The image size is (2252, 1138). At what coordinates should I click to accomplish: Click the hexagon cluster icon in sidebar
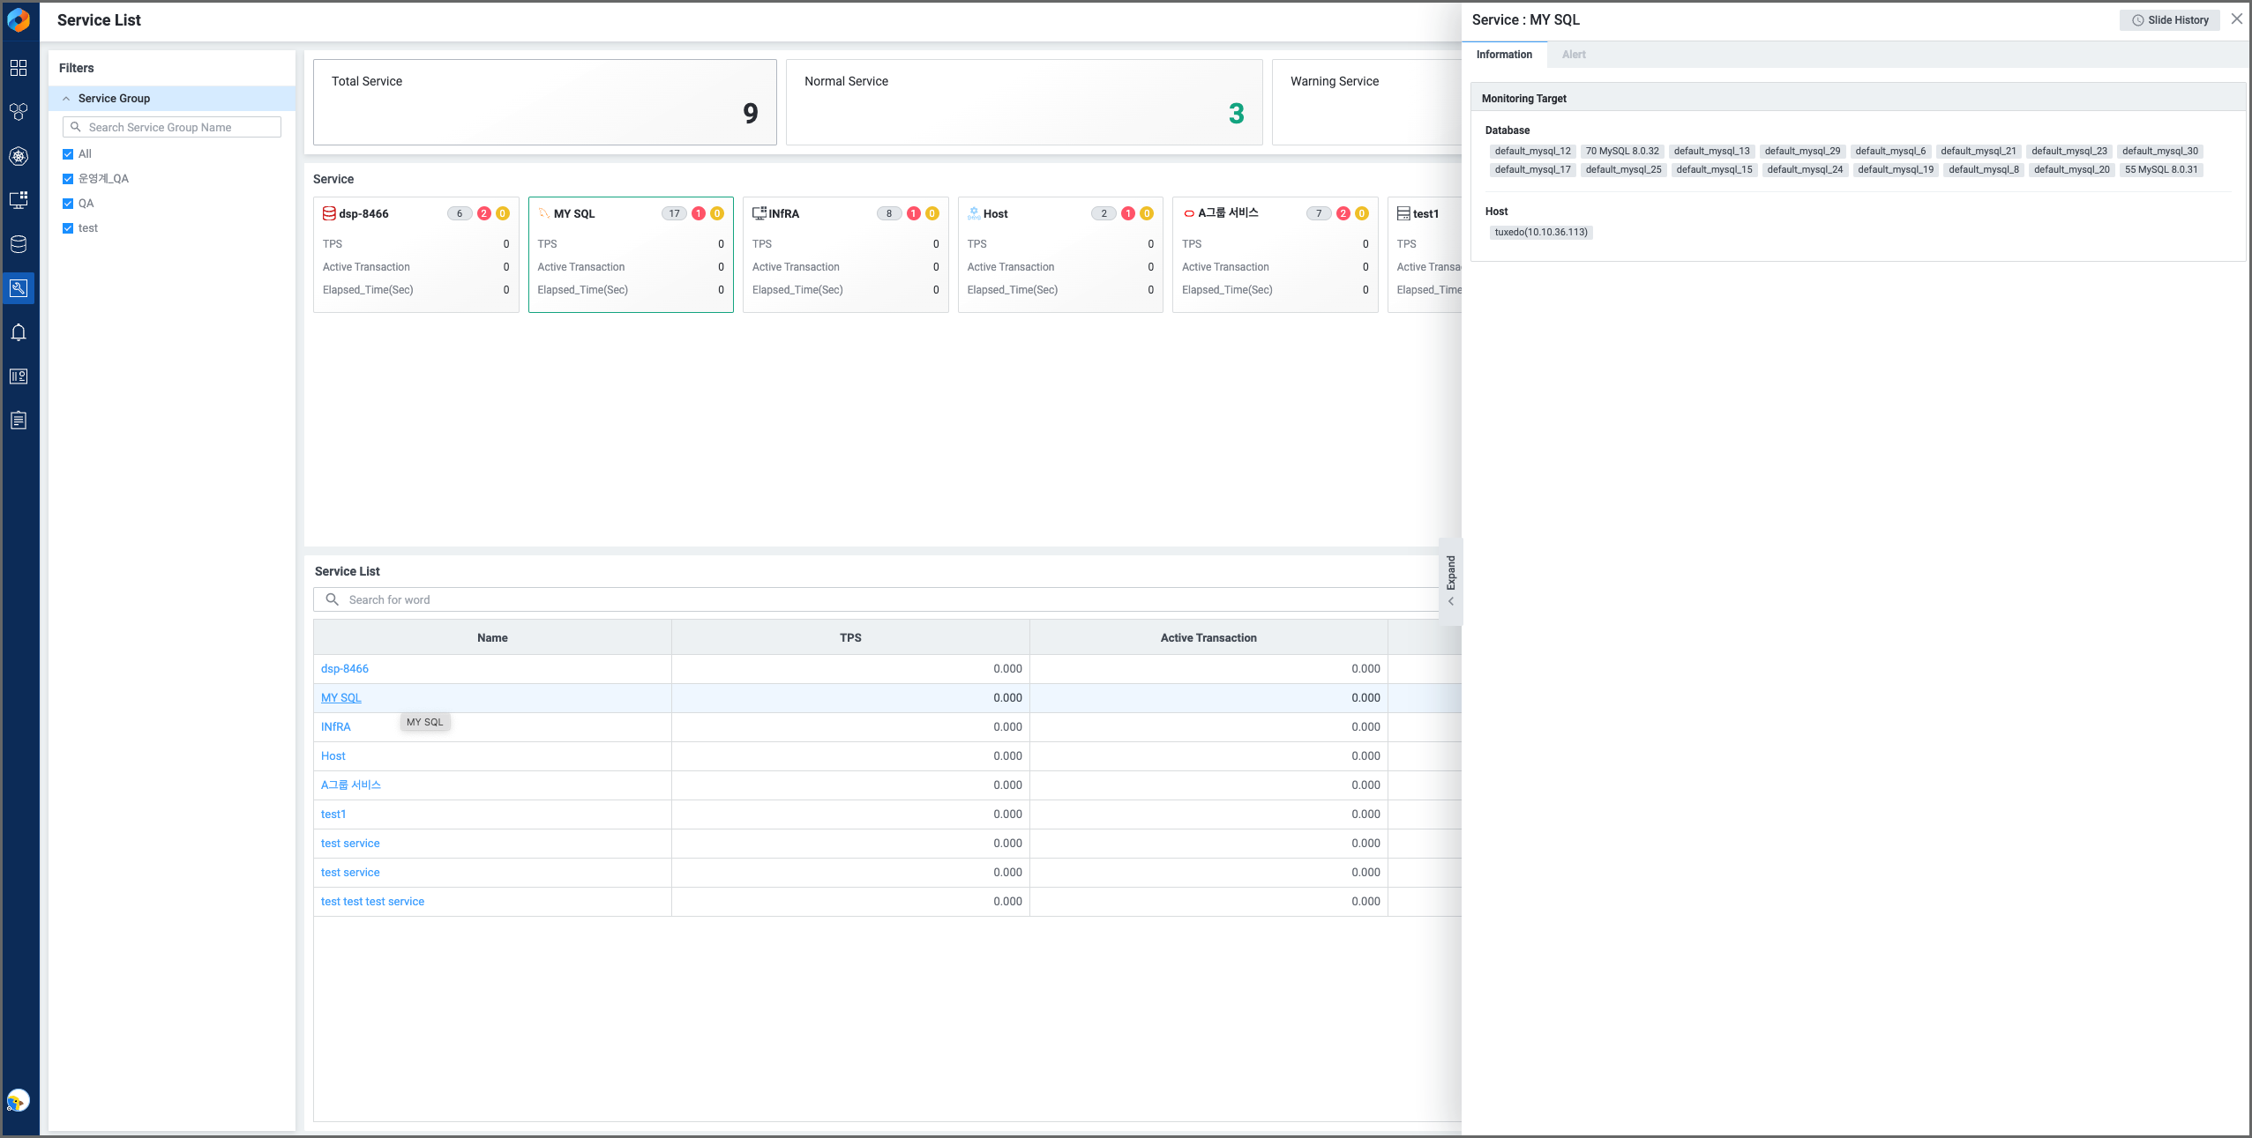[x=19, y=112]
